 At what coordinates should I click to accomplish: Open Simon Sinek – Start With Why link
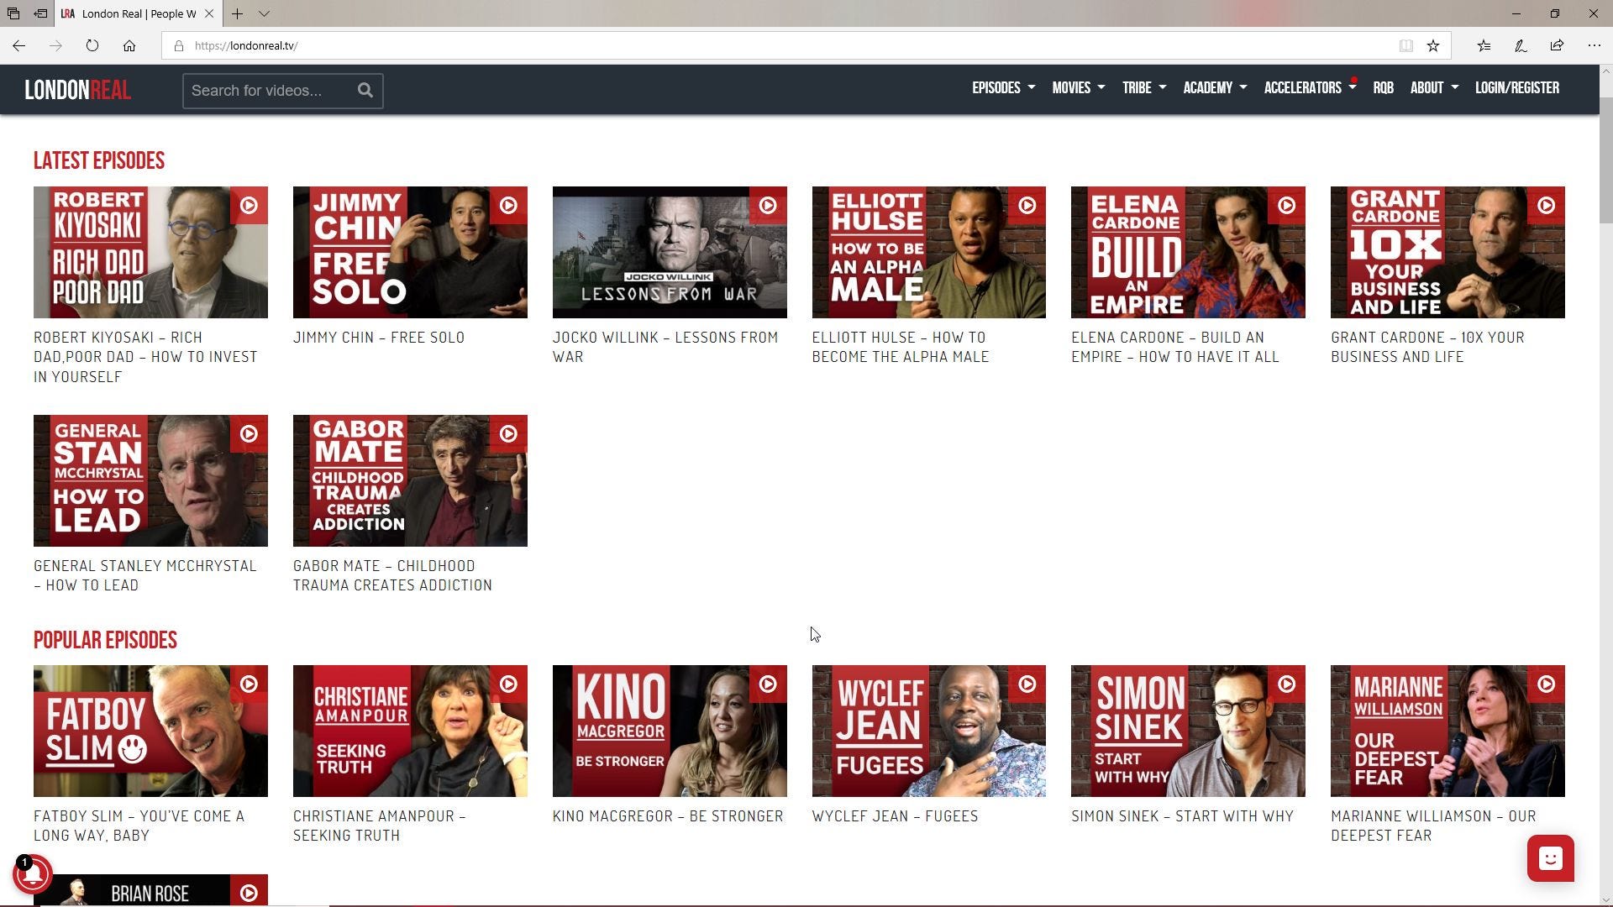pyautogui.click(x=1182, y=816)
